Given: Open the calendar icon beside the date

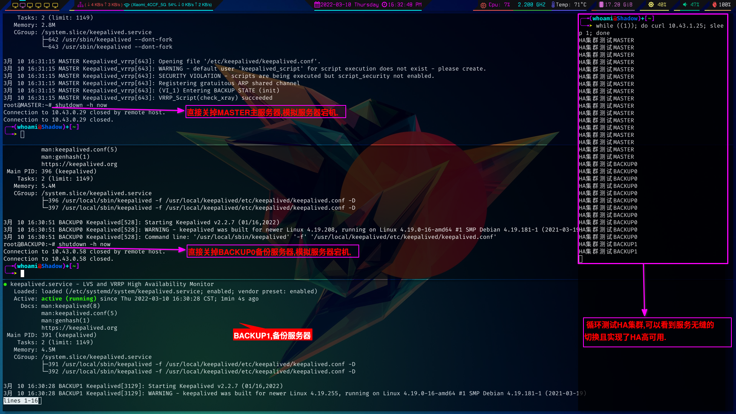Looking at the screenshot, I should [317, 5].
